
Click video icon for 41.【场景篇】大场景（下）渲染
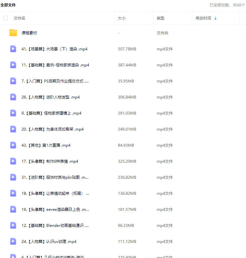point(13,49)
